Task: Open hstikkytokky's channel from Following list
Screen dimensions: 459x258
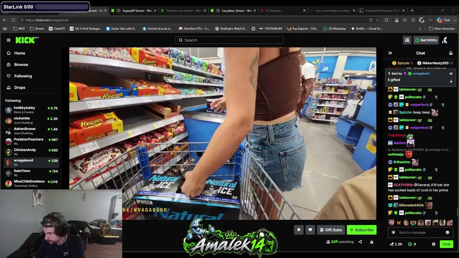Action: [x=32, y=110]
